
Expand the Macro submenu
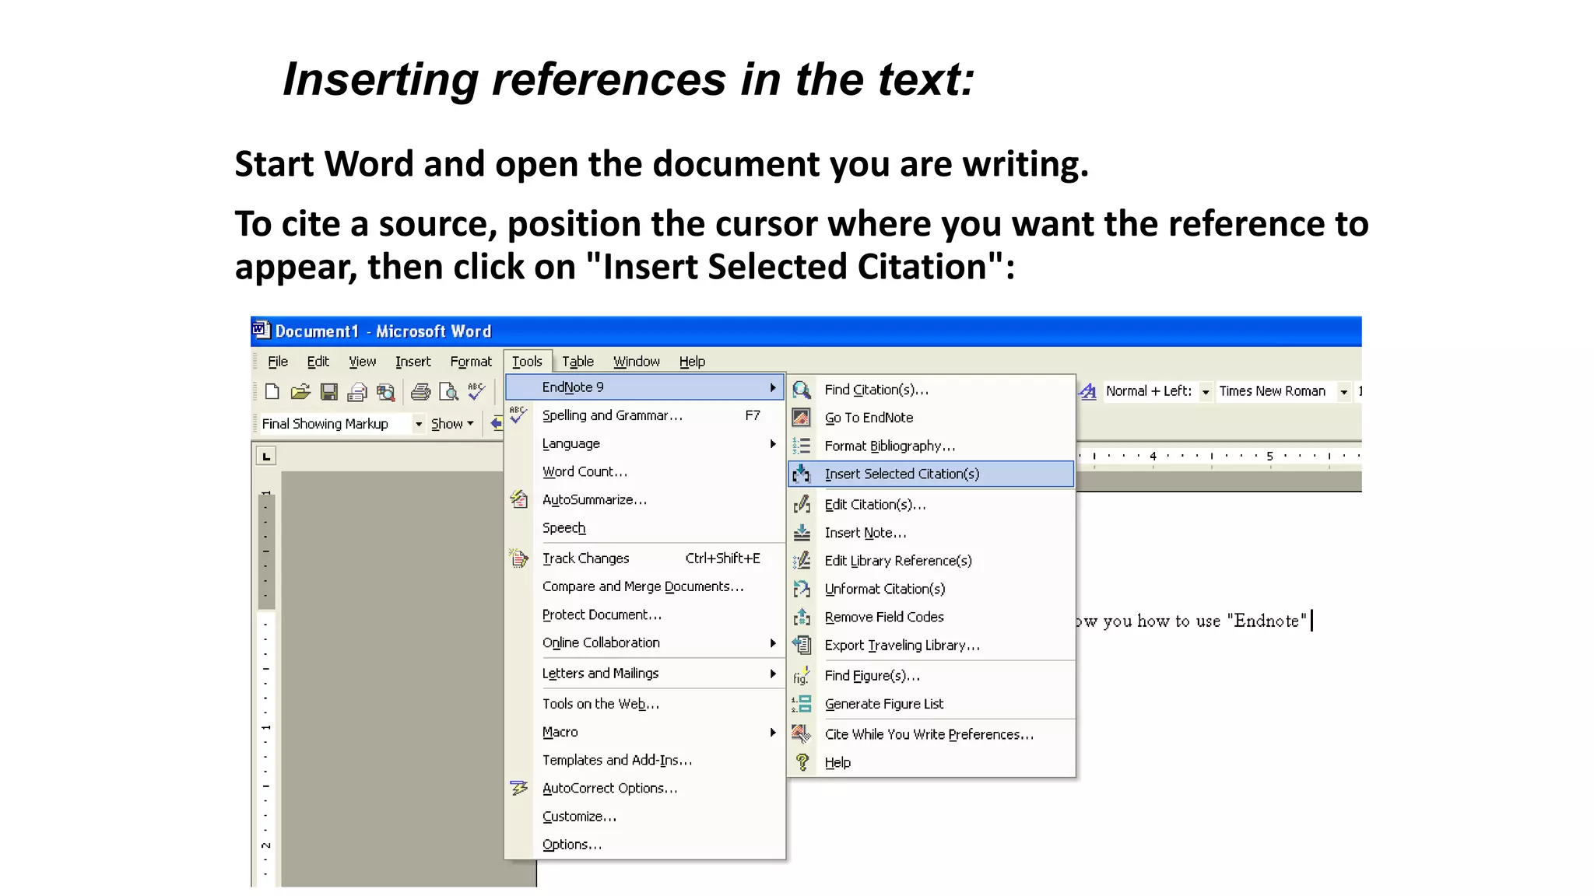(x=644, y=732)
